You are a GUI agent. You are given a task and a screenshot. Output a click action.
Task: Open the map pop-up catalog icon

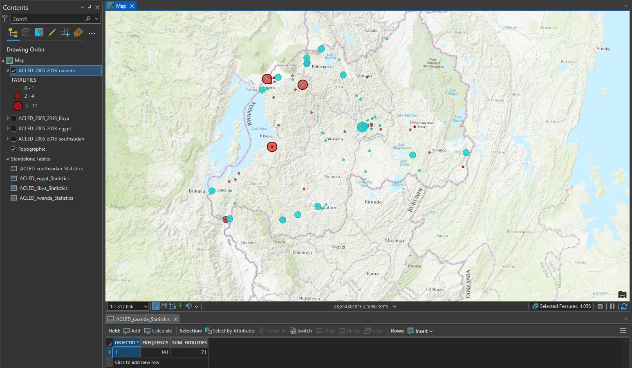pos(622,294)
